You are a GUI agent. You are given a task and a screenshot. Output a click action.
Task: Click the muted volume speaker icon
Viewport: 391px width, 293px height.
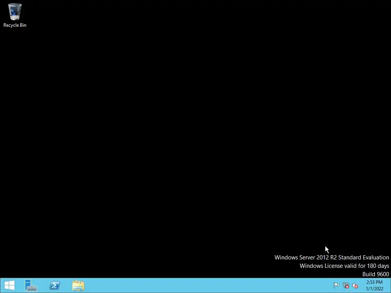pyautogui.click(x=355, y=285)
